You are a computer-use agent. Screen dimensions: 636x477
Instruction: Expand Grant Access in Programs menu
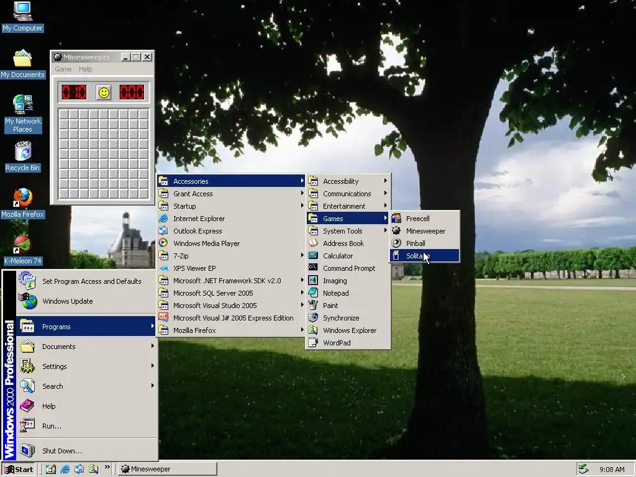231,194
